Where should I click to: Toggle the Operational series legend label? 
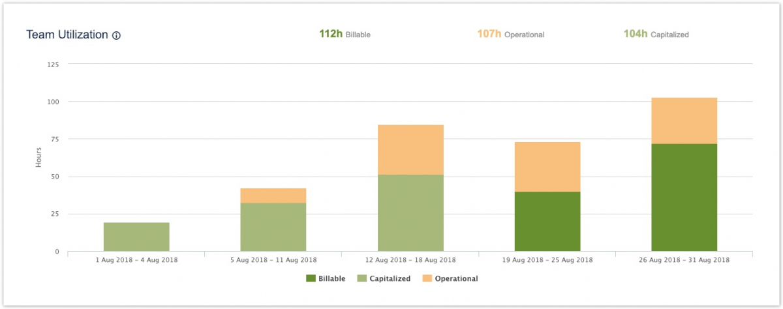click(456, 278)
